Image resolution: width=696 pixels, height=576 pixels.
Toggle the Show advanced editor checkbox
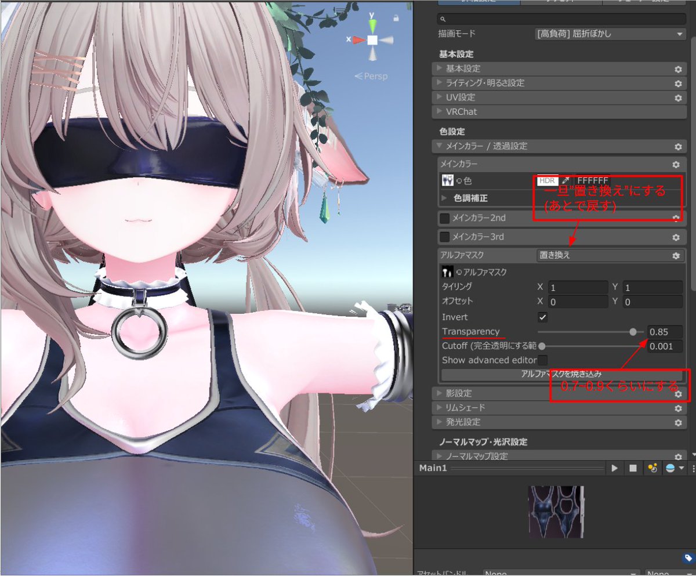[543, 360]
